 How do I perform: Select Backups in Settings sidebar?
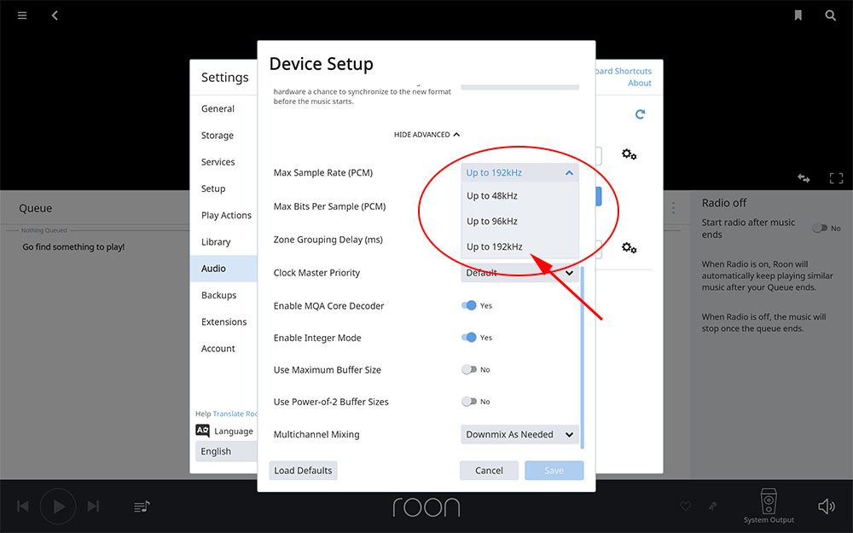point(219,295)
